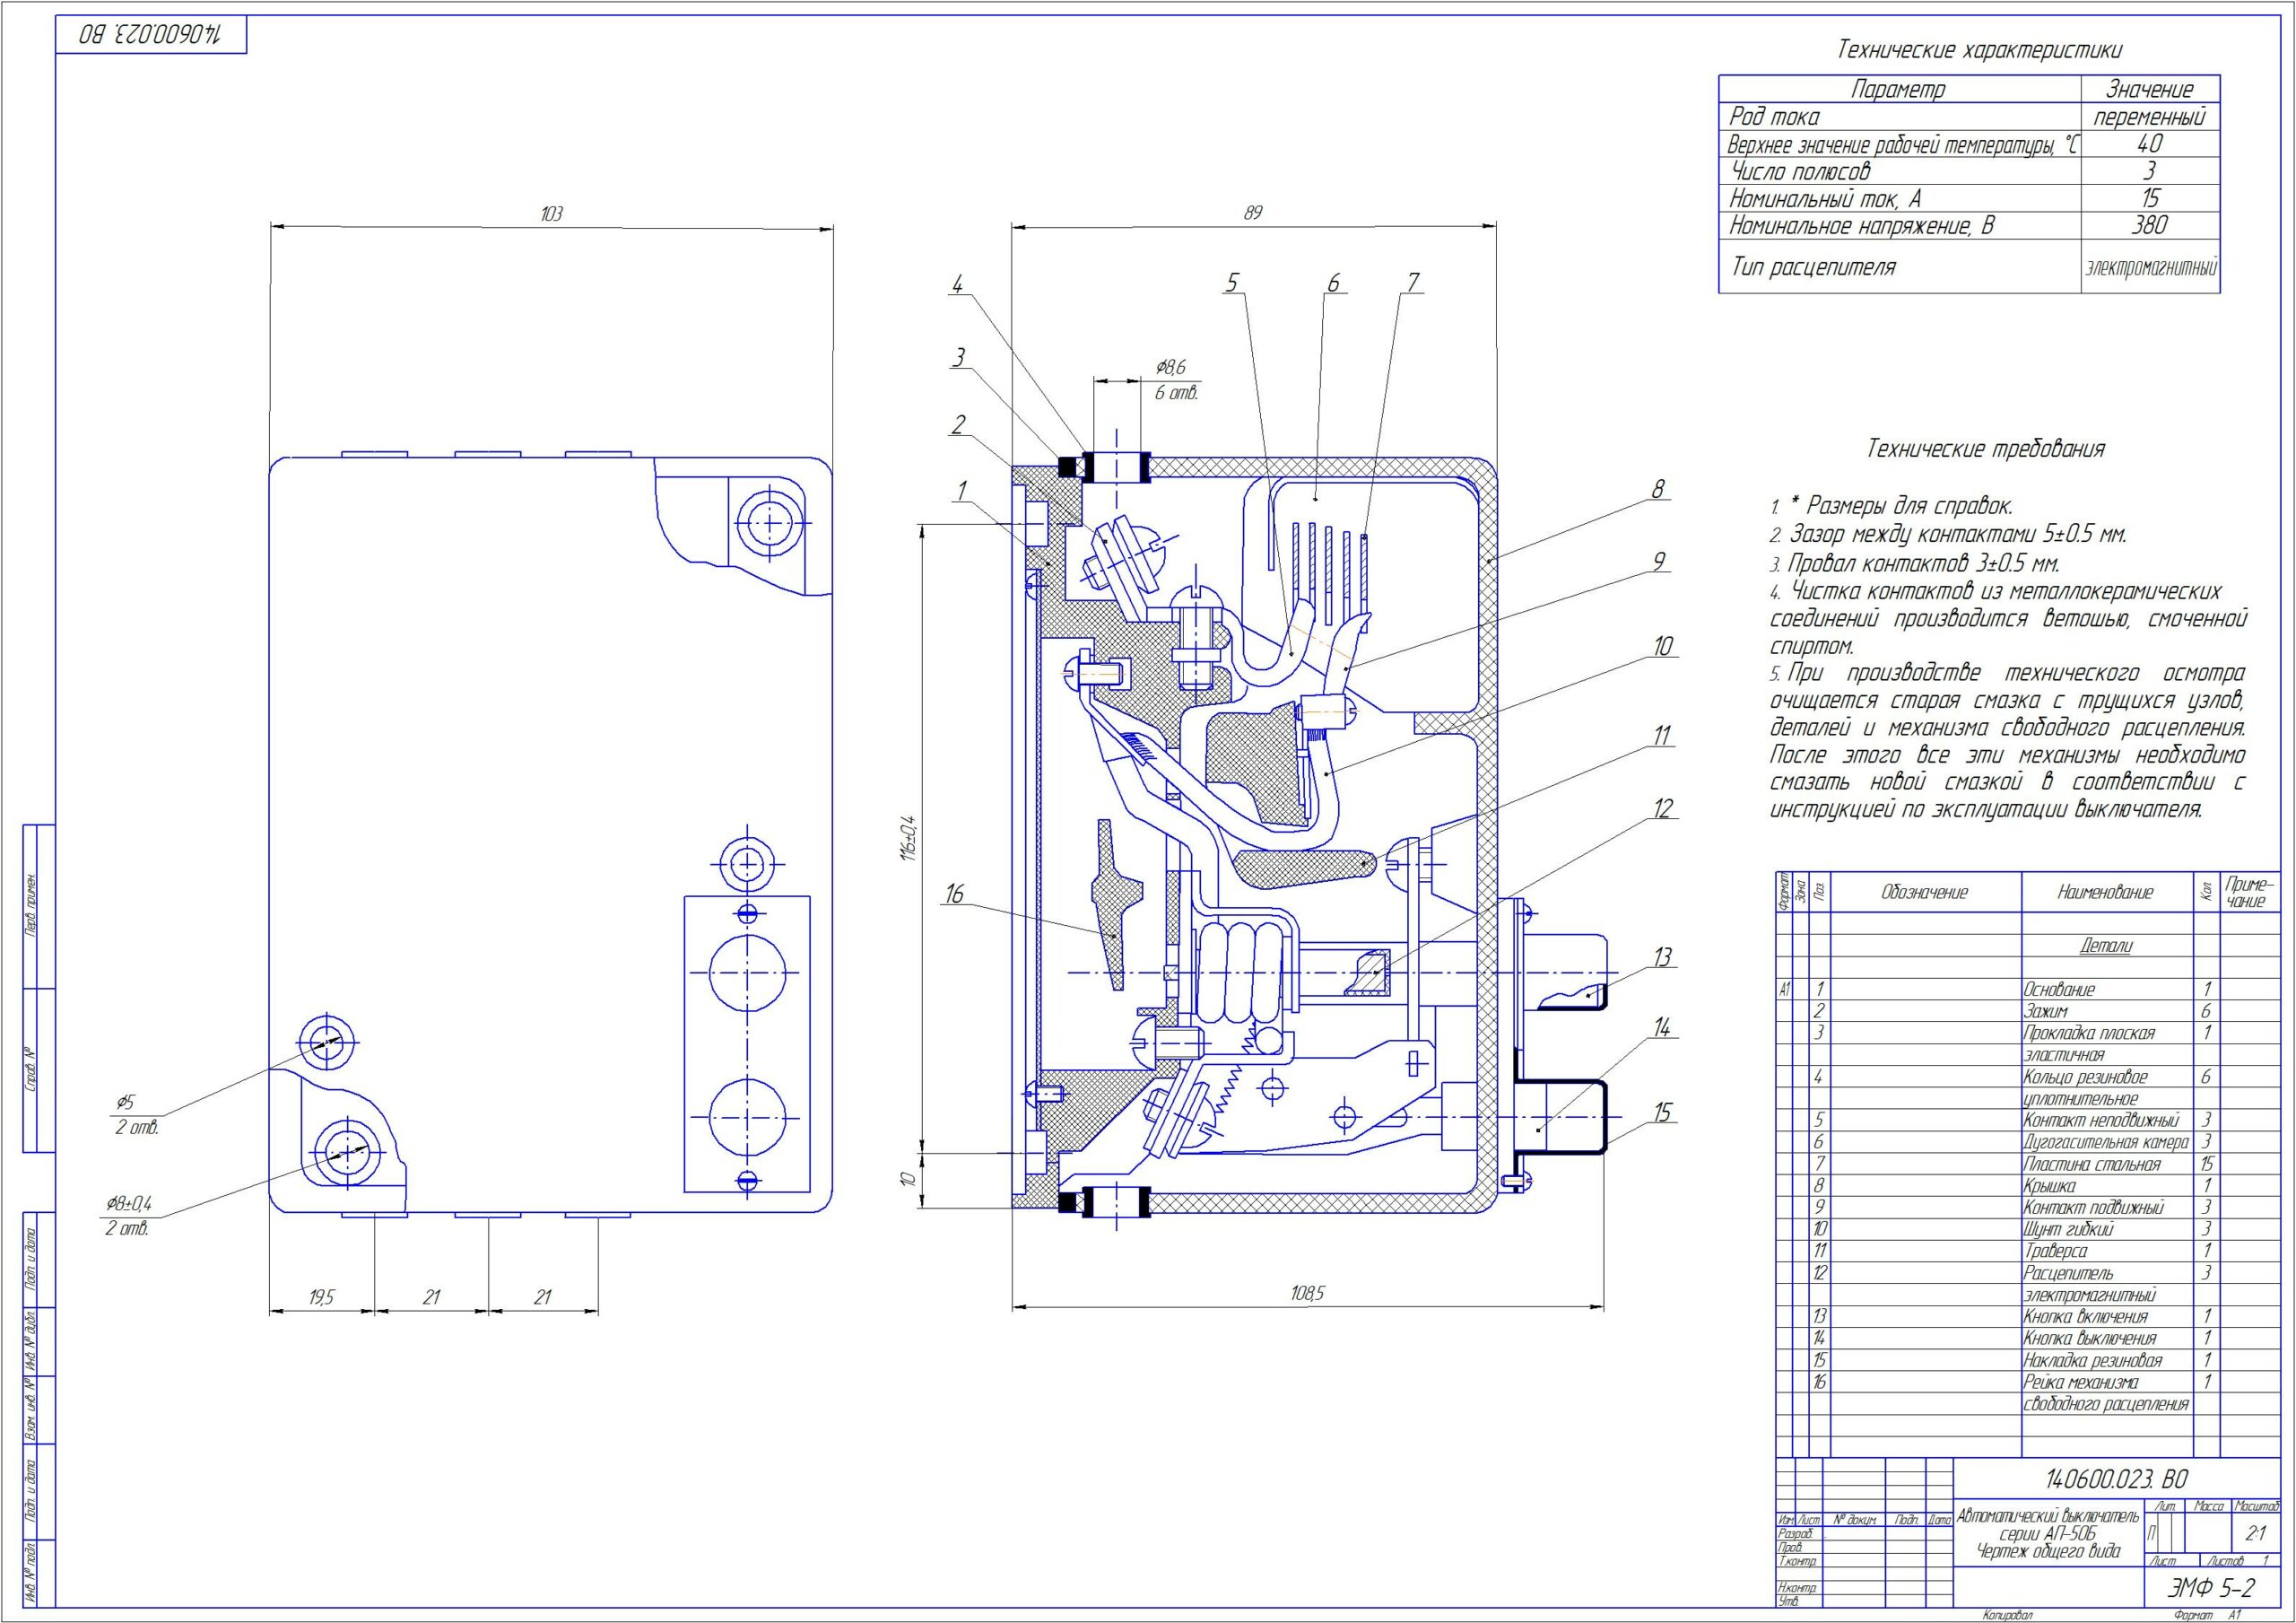Click the 'Обозначение' parts list header
The image size is (2296, 1623).
(1924, 892)
